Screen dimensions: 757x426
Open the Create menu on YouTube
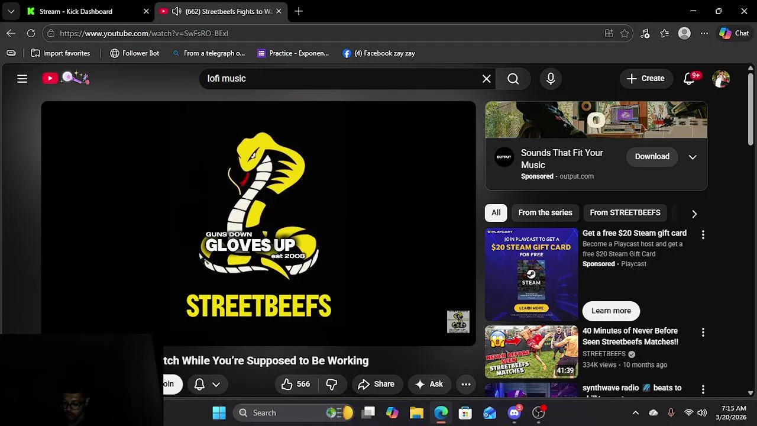coord(645,78)
